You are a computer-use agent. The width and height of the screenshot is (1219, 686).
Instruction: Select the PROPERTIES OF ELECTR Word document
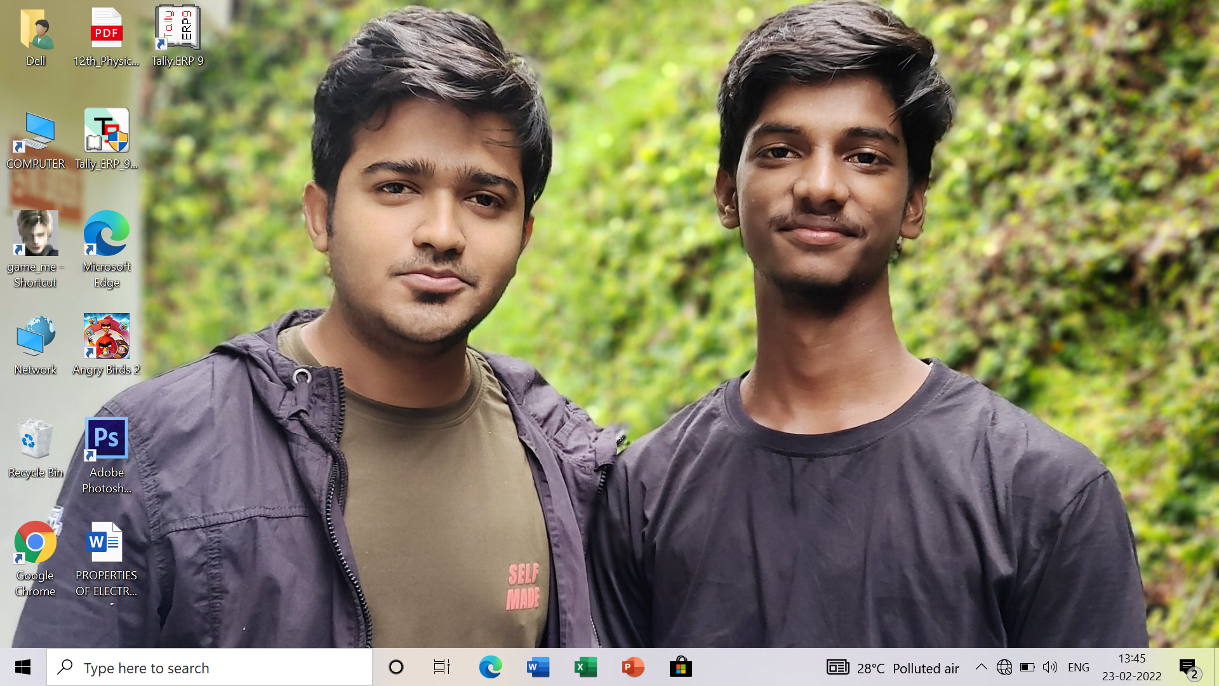106,543
